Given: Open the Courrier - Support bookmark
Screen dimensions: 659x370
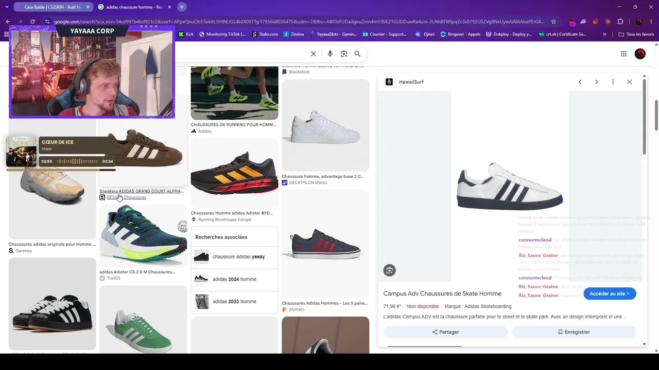Looking at the screenshot, I should (x=385, y=34).
